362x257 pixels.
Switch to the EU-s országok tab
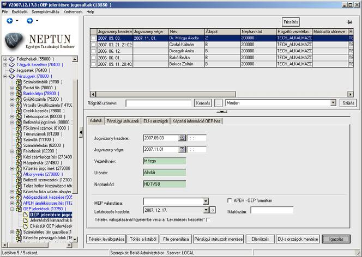155,121
